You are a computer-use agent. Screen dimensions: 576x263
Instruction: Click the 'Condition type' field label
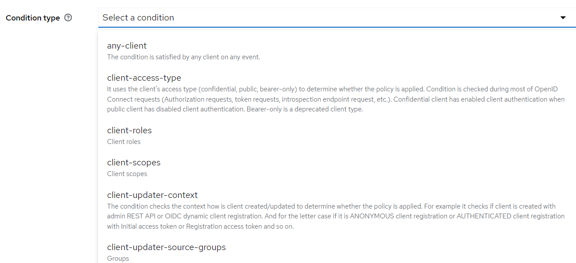(x=33, y=18)
